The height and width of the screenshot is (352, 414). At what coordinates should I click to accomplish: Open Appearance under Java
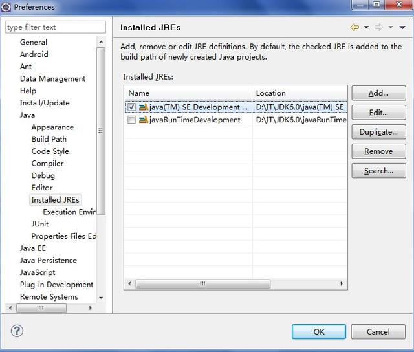52,127
